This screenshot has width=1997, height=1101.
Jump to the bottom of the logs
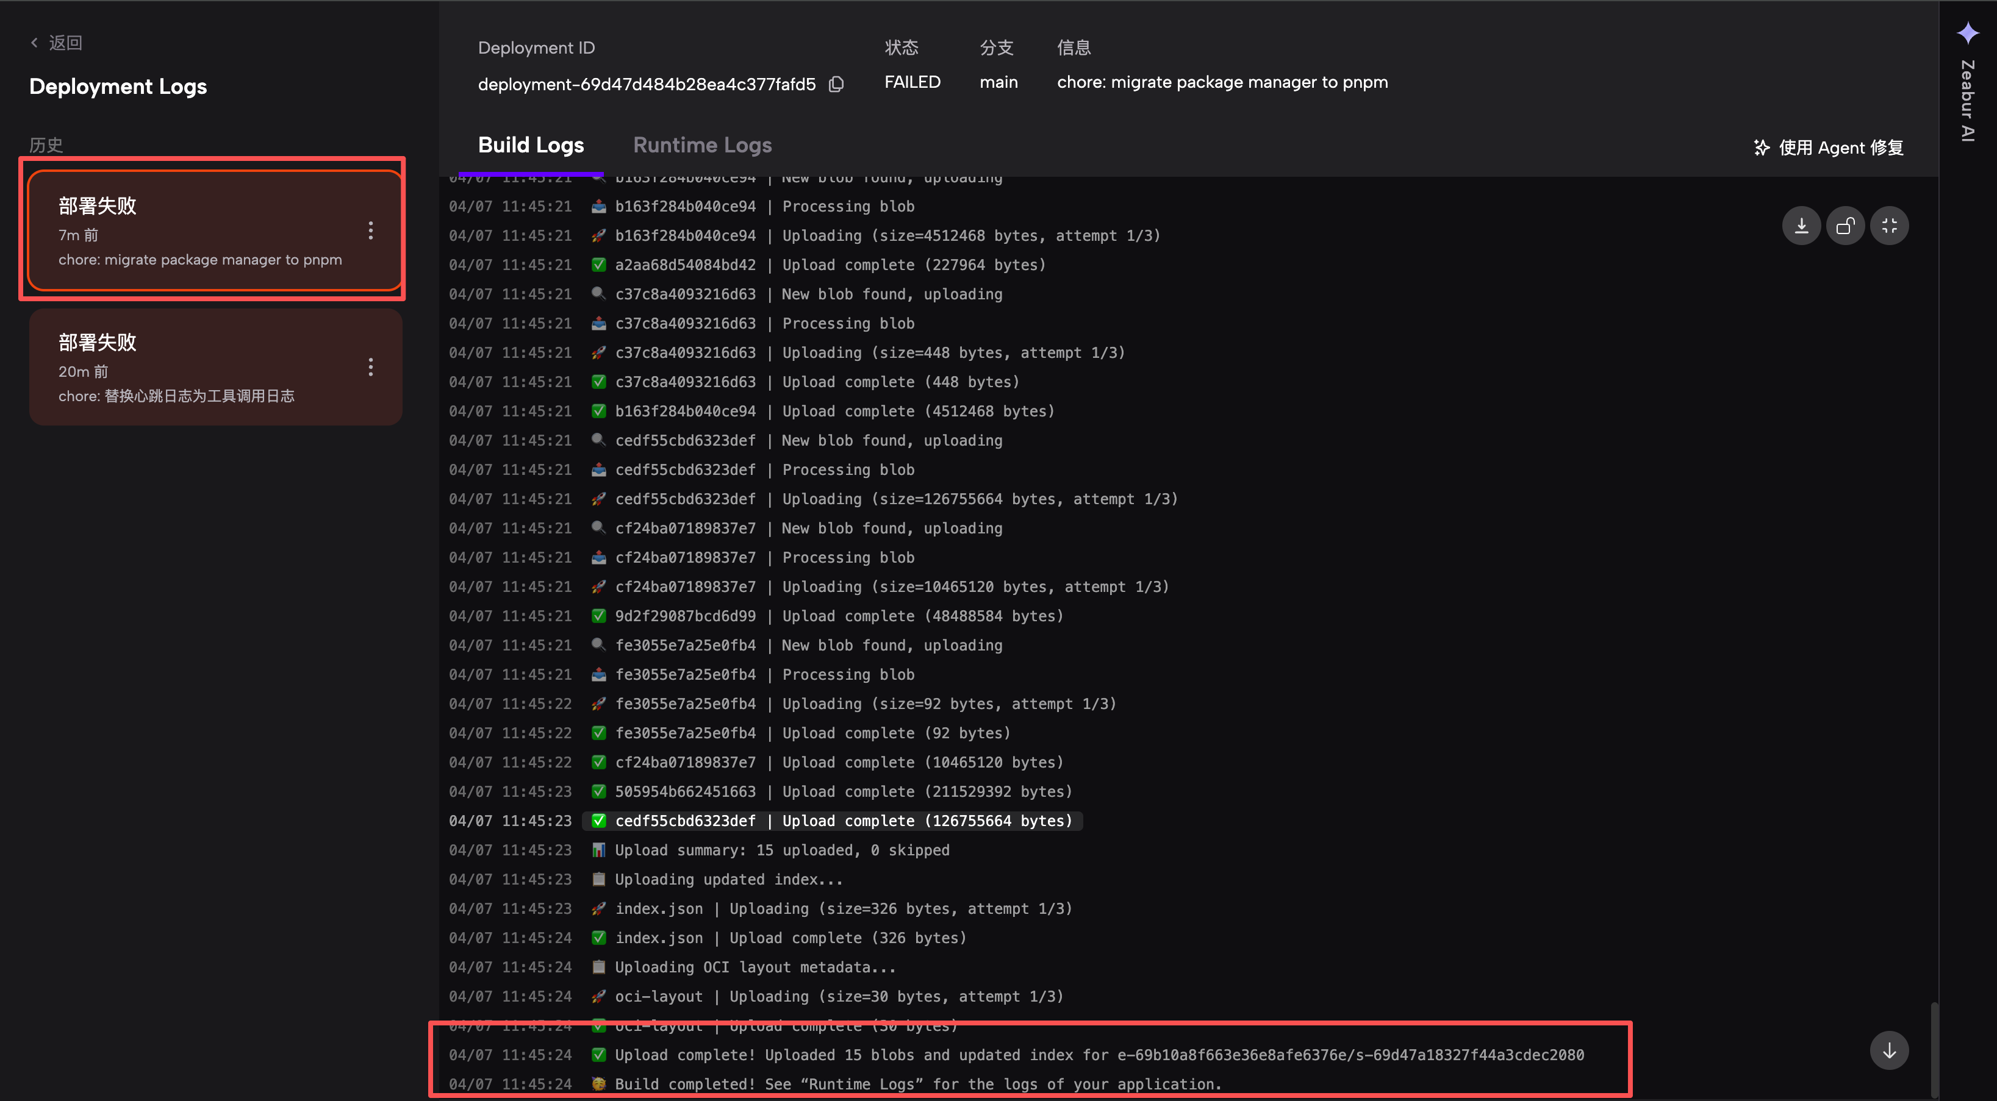pos(1889,1050)
